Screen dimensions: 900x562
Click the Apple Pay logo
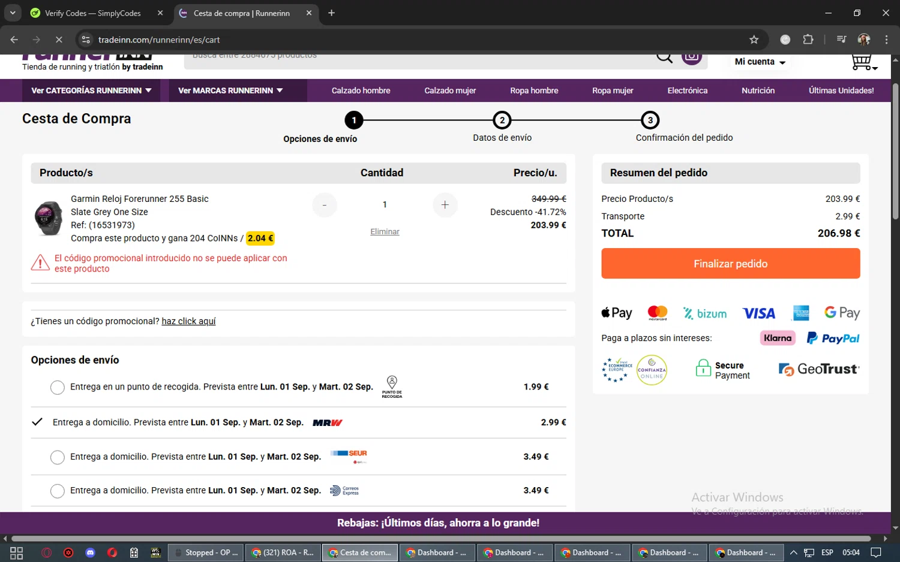(x=617, y=313)
